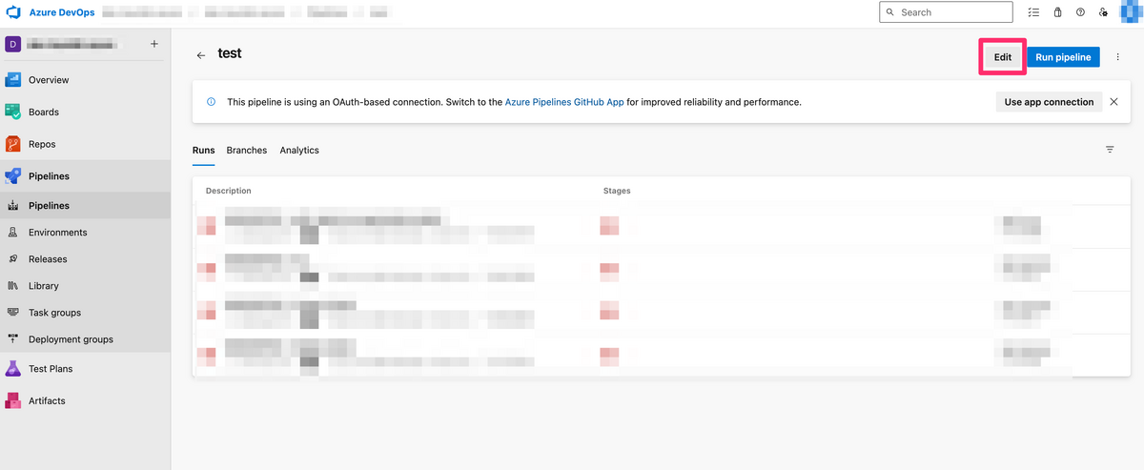Image resolution: width=1144 pixels, height=470 pixels.
Task: Open the work items checklist icon
Action: tap(1034, 12)
